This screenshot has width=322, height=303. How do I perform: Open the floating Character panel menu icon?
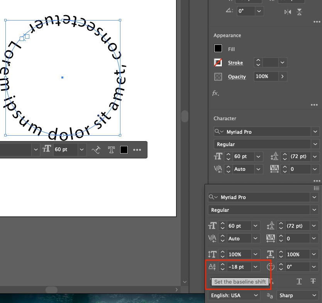317,188
